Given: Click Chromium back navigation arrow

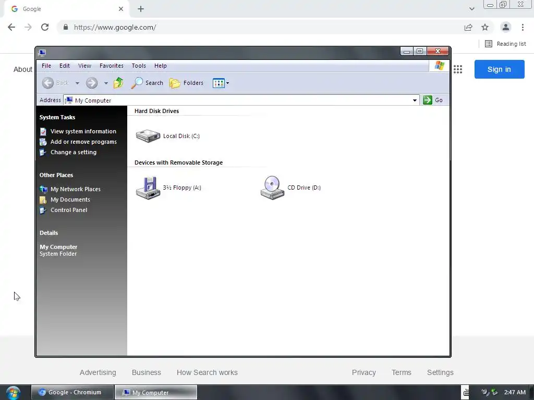Looking at the screenshot, I should tap(11, 27).
